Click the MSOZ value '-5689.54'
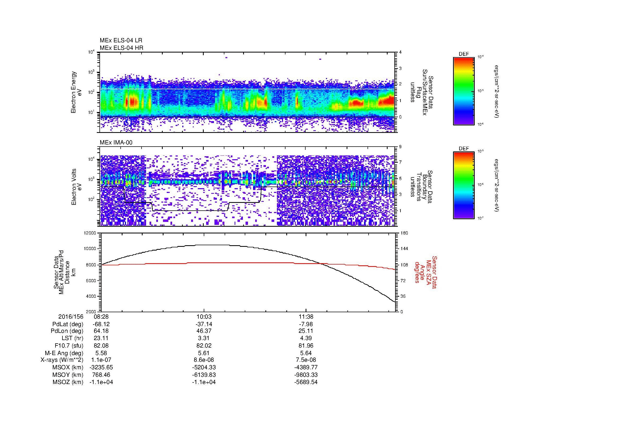 [306, 382]
